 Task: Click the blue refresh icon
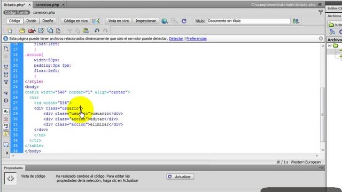click(184, 21)
